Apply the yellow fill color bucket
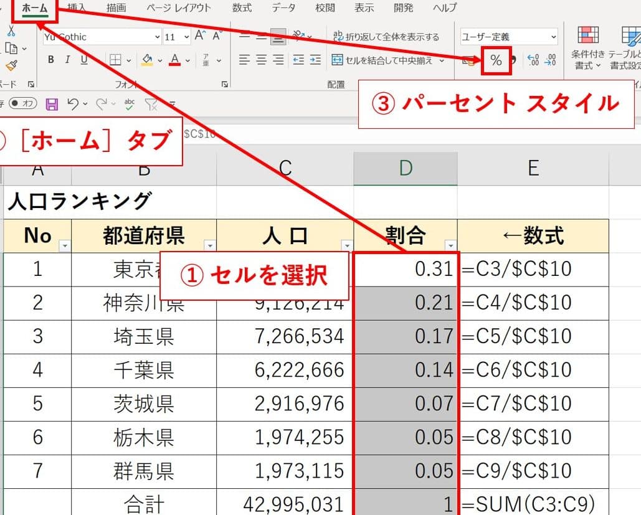The width and height of the screenshot is (641, 515). pyautogui.click(x=148, y=60)
